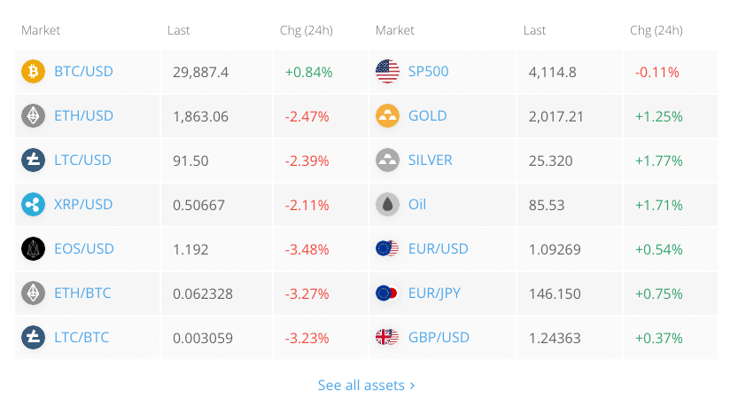Click the GOLD +1.25% change value
This screenshot has height=407, width=738.
(659, 116)
